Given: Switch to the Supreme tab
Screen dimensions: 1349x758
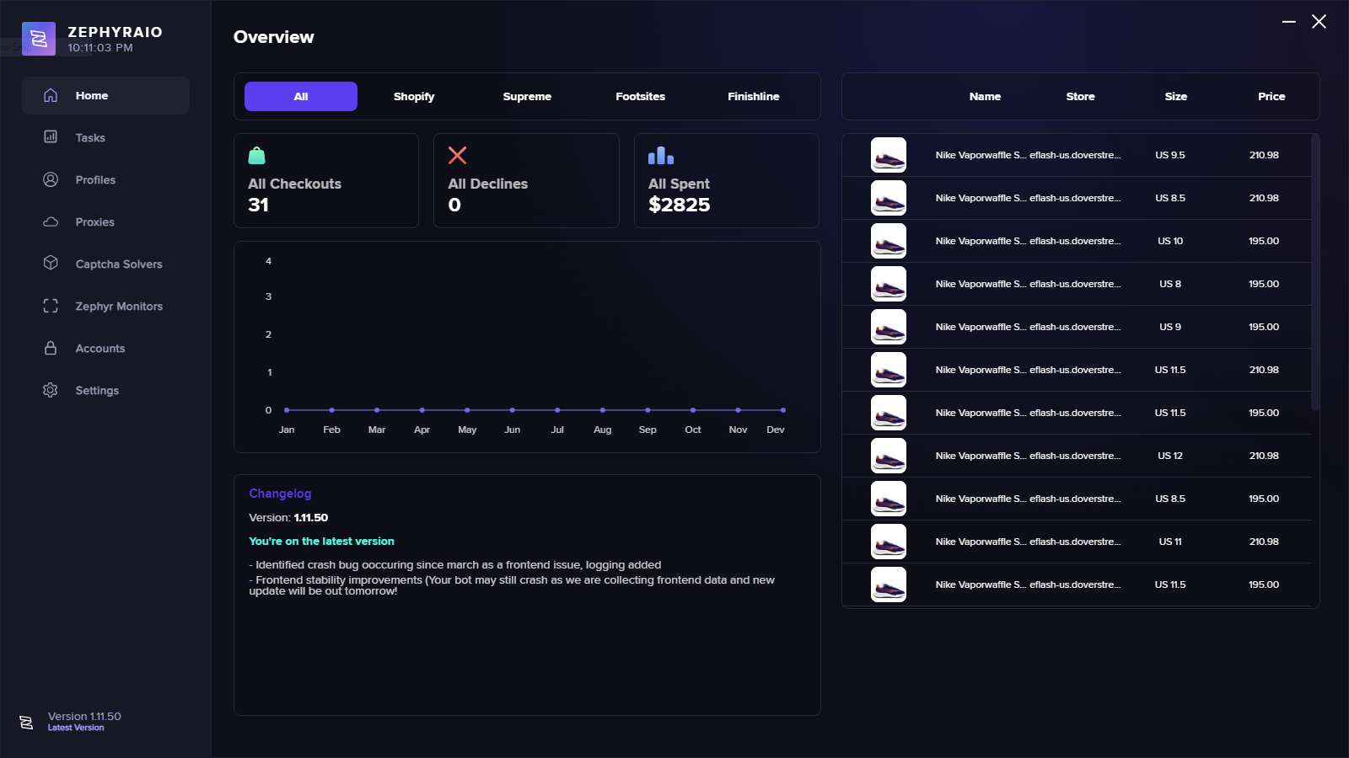Looking at the screenshot, I should 527,96.
